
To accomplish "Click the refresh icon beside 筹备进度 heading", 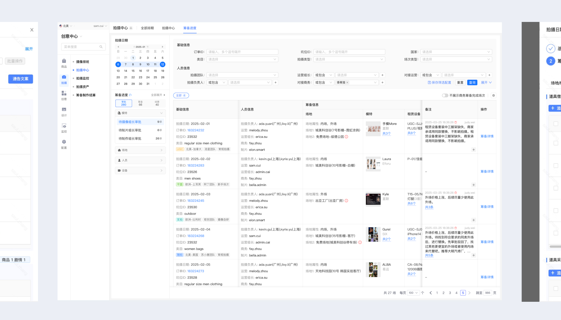I will point(130,95).
